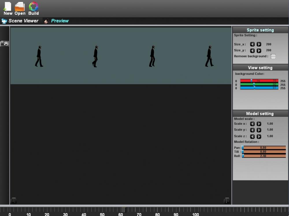Click the timeline playhead marker near 60
Image resolution: width=289 pixels, height=216 pixels.
click(124, 210)
